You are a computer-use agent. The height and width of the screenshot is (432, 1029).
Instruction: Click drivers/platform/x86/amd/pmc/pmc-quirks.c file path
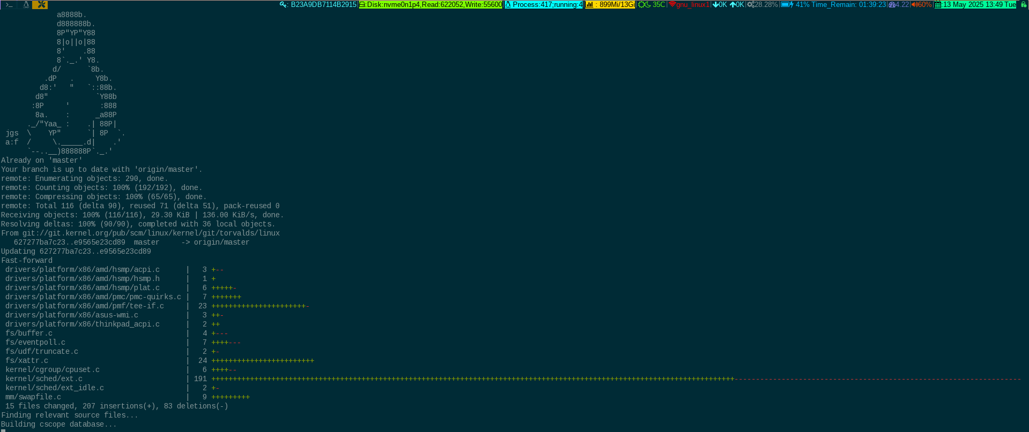coord(93,297)
